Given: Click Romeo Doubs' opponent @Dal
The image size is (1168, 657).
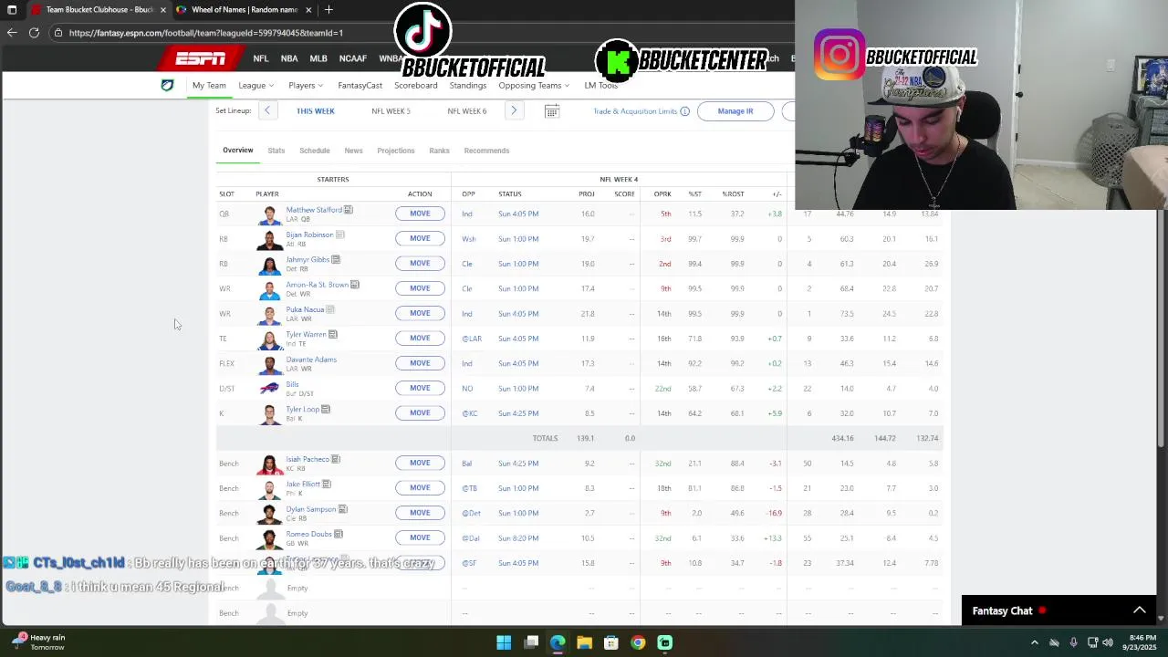Looking at the screenshot, I should tap(471, 538).
